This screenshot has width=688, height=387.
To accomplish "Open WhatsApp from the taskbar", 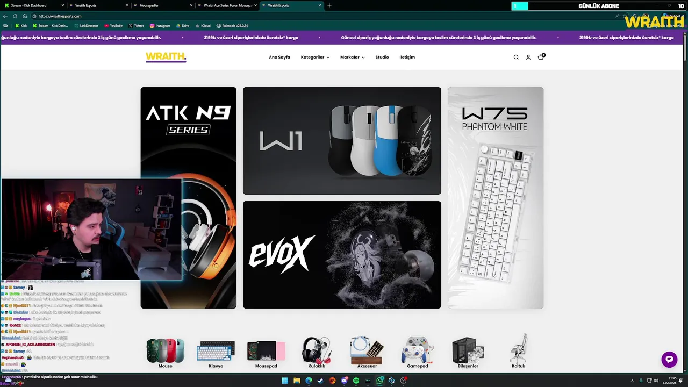I will tap(380, 381).
